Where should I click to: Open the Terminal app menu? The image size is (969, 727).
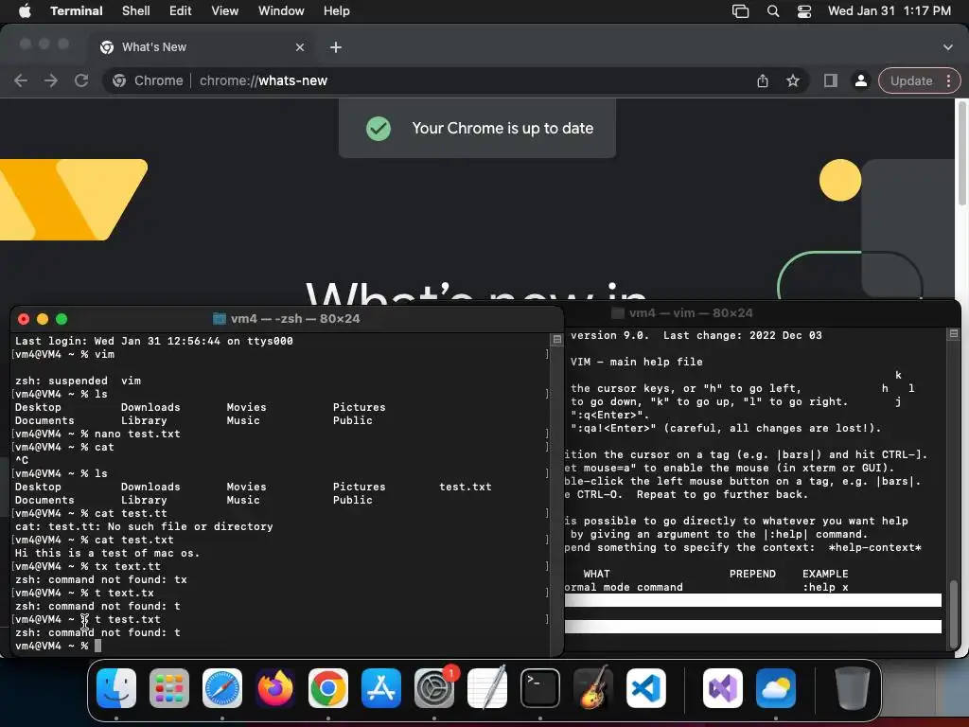pyautogui.click(x=76, y=11)
